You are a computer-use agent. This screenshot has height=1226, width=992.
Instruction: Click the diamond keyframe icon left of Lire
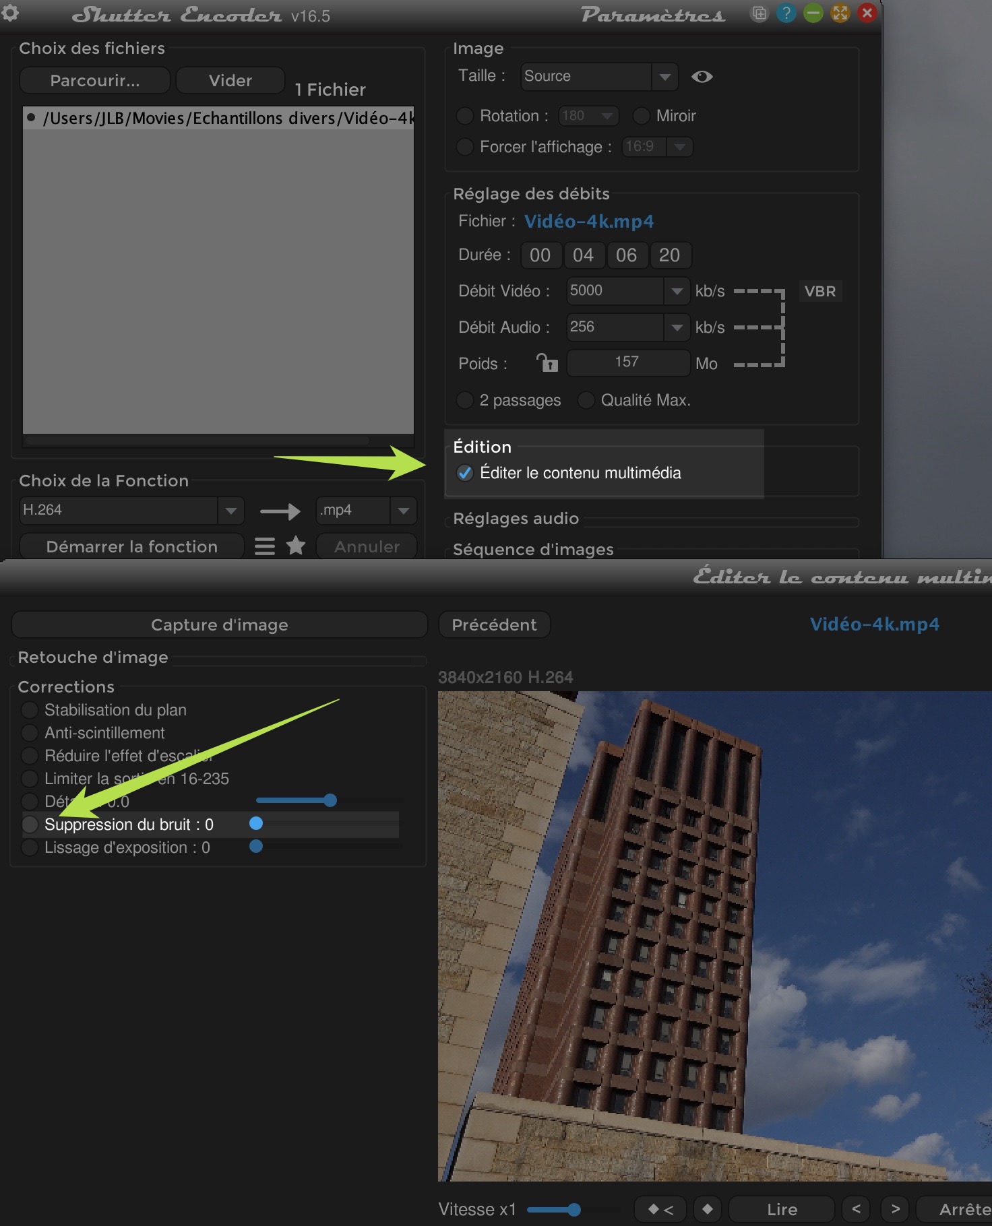[707, 1209]
